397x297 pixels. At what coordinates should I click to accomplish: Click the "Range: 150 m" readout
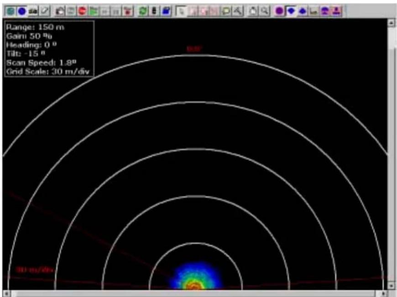tap(35, 27)
